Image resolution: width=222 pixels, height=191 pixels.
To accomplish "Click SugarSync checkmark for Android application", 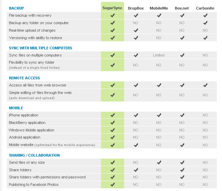I will pyautogui.click(x=113, y=138).
